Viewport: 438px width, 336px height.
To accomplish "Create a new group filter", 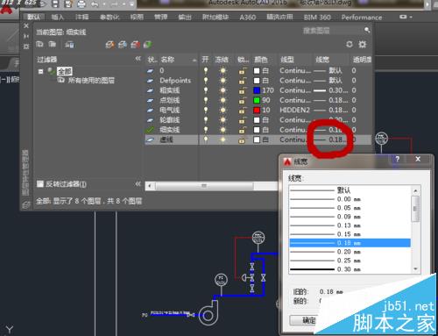I will [53, 45].
